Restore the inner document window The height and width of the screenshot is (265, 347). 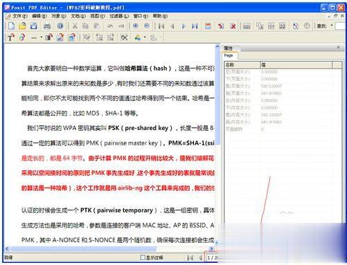click(x=335, y=16)
